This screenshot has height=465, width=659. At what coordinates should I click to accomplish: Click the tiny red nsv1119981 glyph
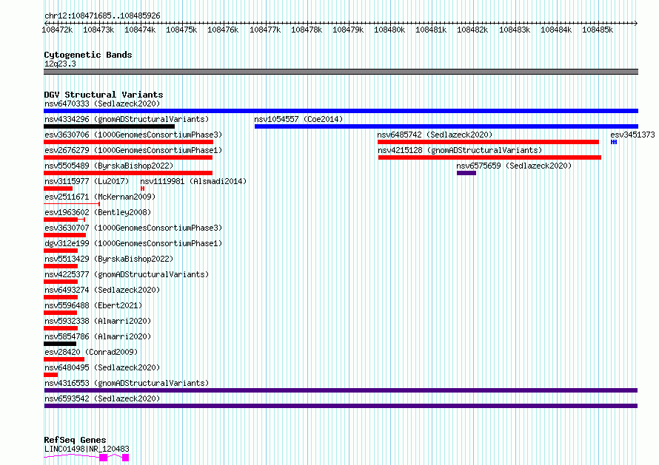click(x=143, y=189)
